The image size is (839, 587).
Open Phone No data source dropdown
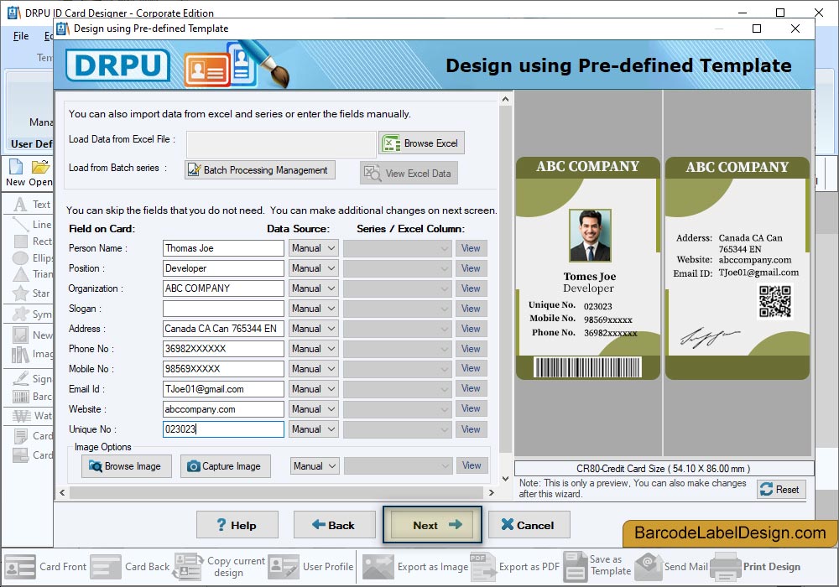(x=314, y=349)
